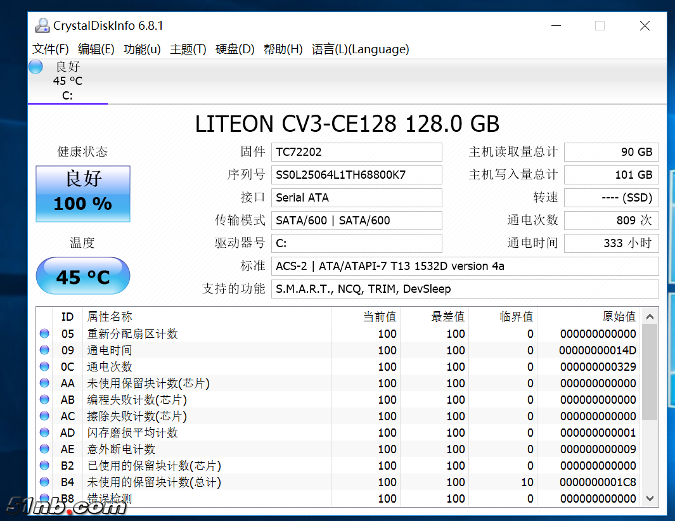Viewport: 675px width, 521px height.
Task: Select the C: drive tab at top
Action: pyautogui.click(x=67, y=82)
